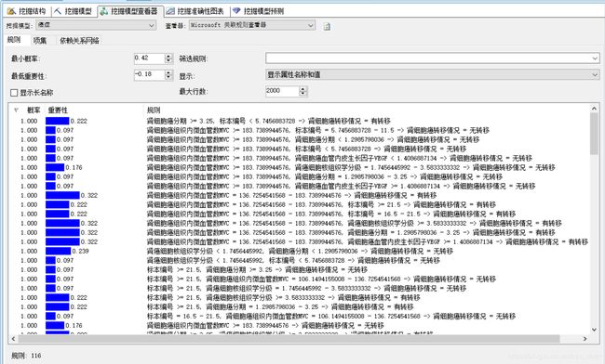
Task: Open the 查看器 Microsoft viewer dropdown
Action: tap(252, 25)
